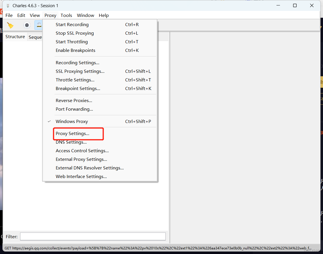323x254 pixels.
Task: Click the Charles app icon in title bar
Action: [8, 6]
